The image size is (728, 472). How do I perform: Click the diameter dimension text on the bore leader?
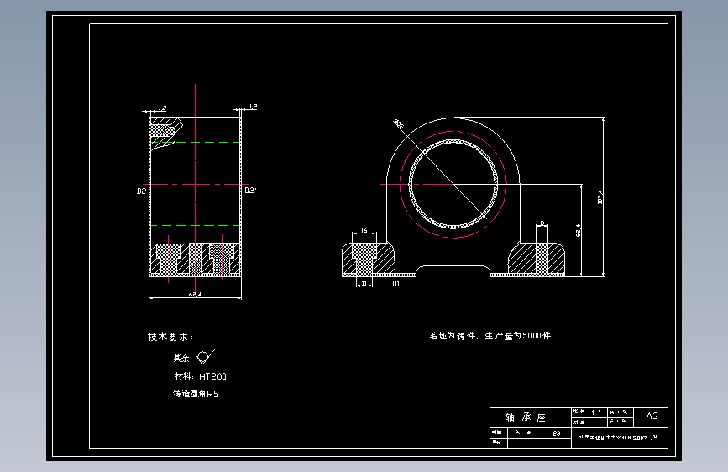(x=399, y=124)
